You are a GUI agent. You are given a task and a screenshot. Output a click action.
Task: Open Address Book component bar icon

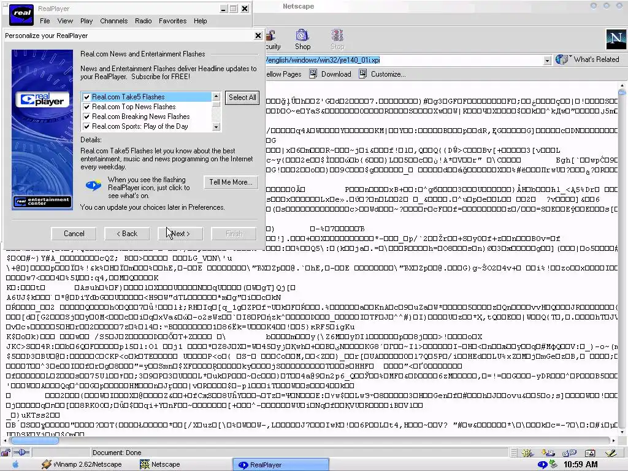590,453
